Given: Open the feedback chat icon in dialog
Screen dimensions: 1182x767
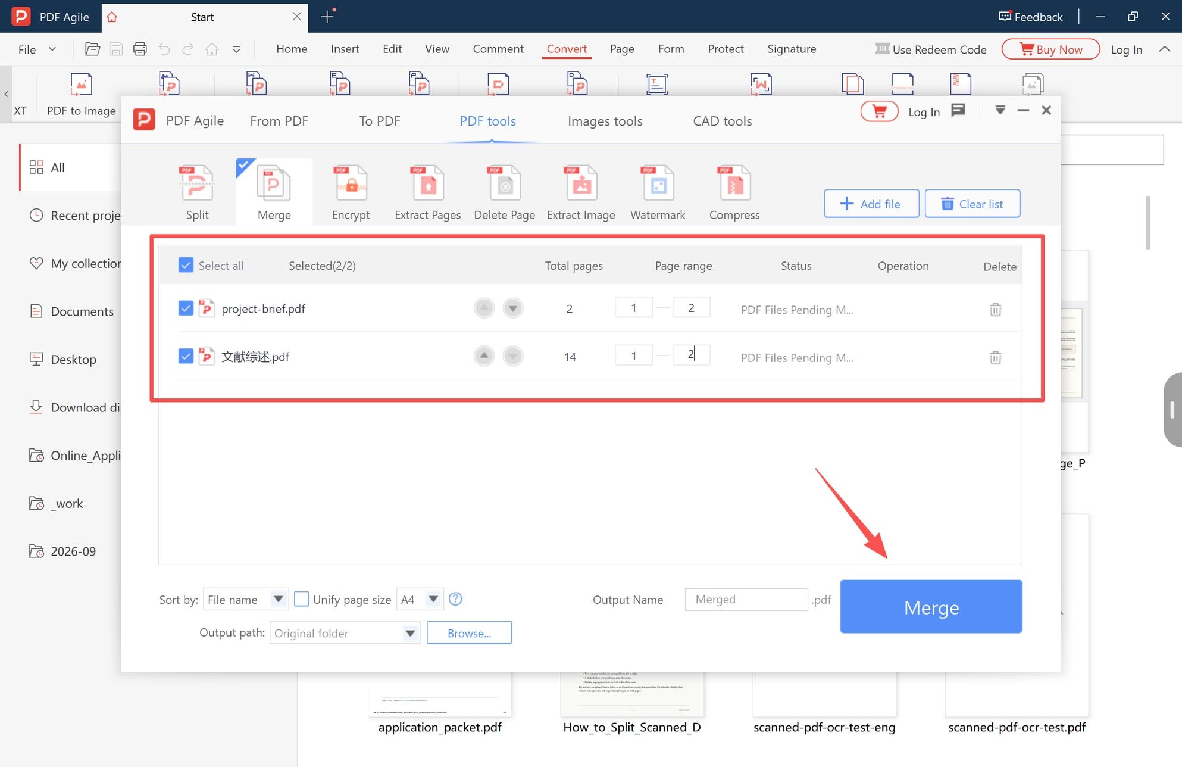Looking at the screenshot, I should click(x=958, y=110).
